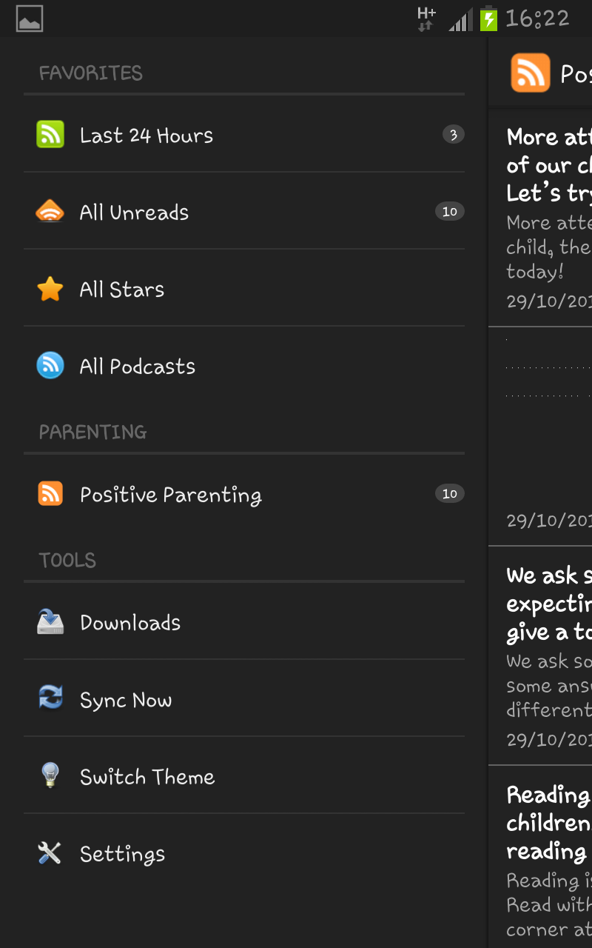Tap the All Unreads count badge
The height and width of the screenshot is (948, 592).
coord(449,212)
